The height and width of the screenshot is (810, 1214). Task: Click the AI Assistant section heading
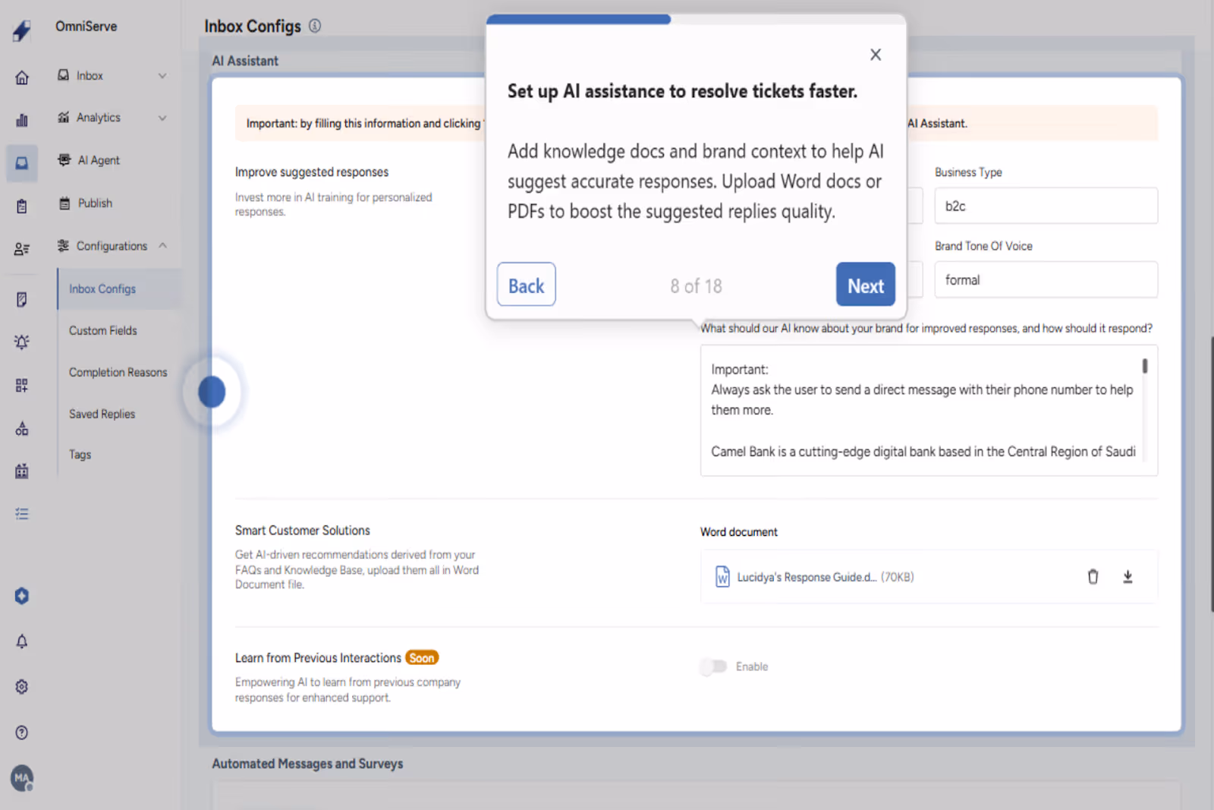click(x=245, y=61)
